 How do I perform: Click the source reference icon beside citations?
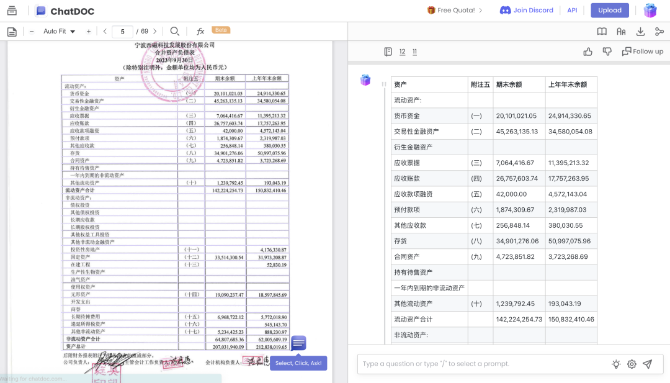point(388,52)
